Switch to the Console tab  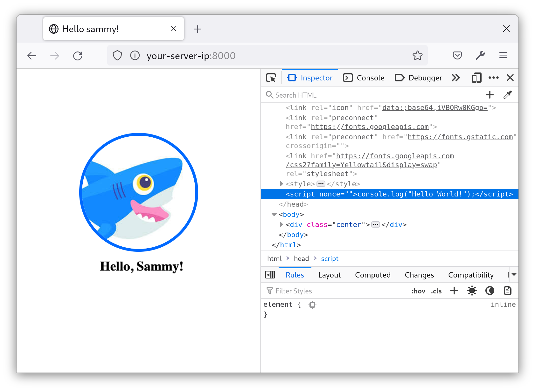coord(364,78)
